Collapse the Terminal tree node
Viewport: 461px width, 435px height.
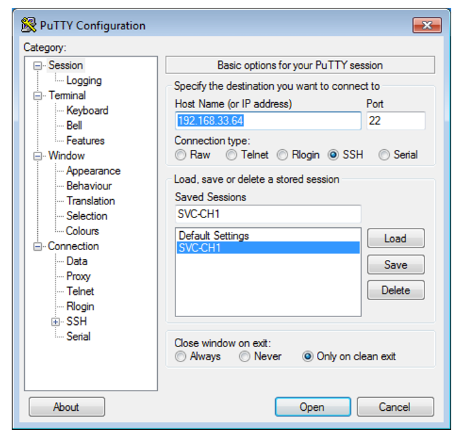point(37,96)
